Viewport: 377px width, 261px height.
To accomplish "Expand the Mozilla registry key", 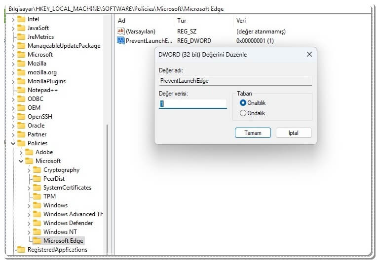I will point(13,64).
